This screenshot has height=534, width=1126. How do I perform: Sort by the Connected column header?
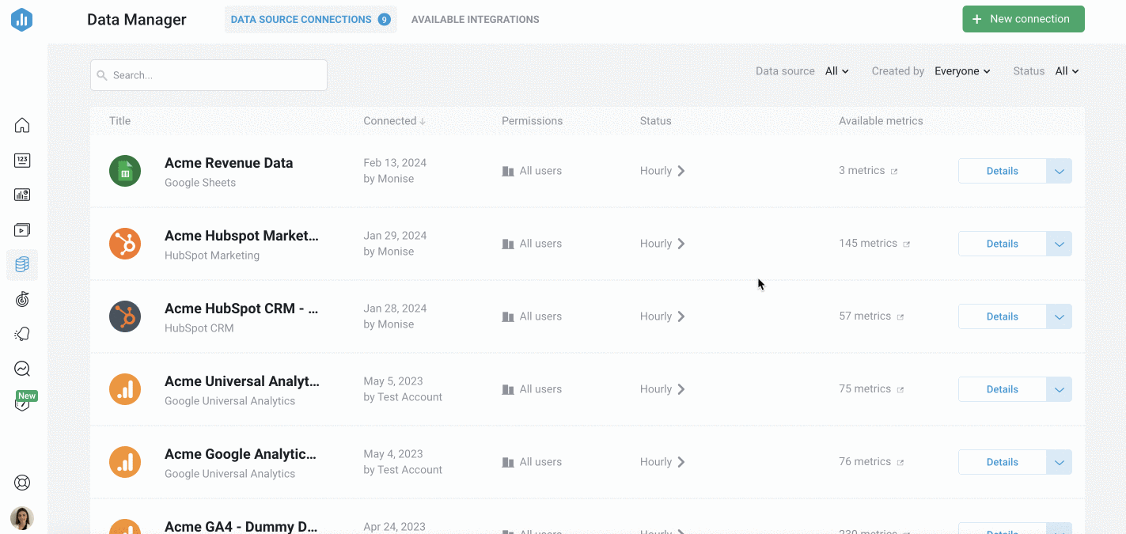tap(390, 121)
